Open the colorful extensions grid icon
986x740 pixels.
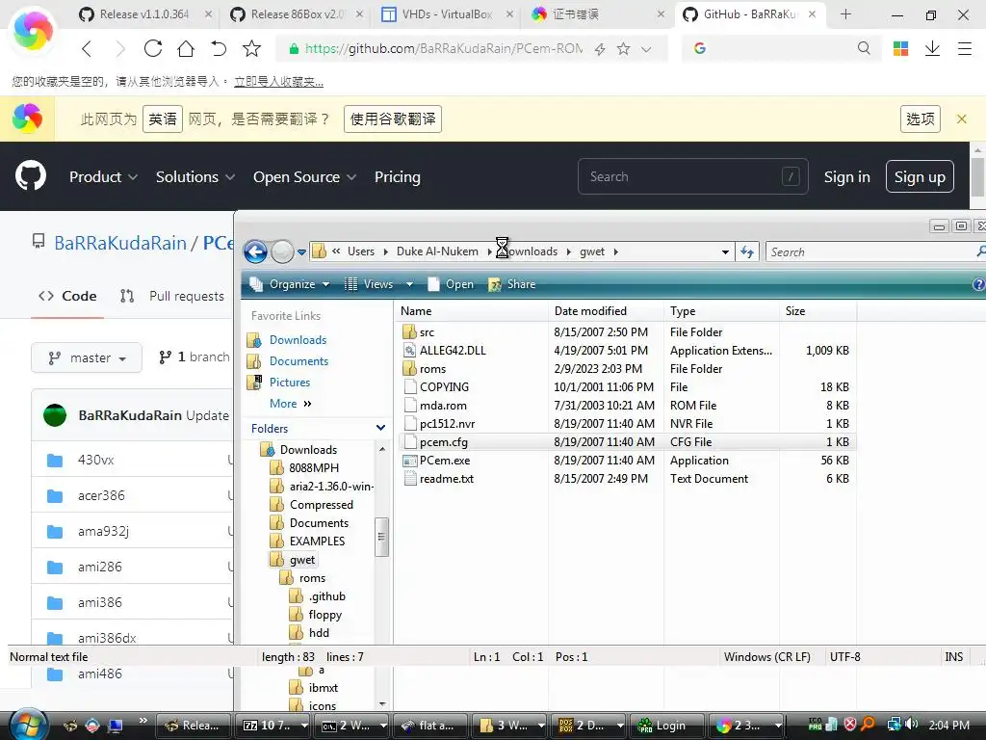coord(900,48)
